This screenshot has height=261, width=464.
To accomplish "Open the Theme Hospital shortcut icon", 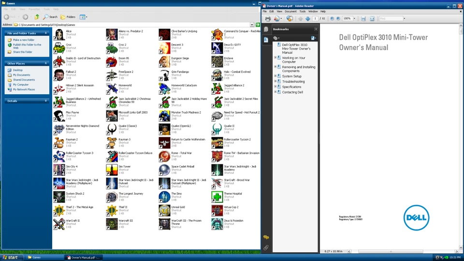I will tap(217, 197).
